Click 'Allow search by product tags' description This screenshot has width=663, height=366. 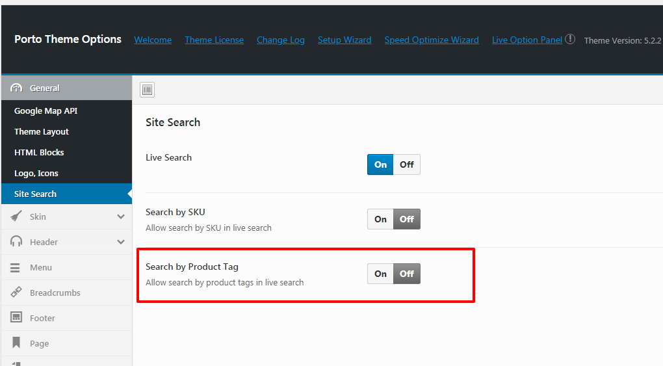click(x=224, y=282)
